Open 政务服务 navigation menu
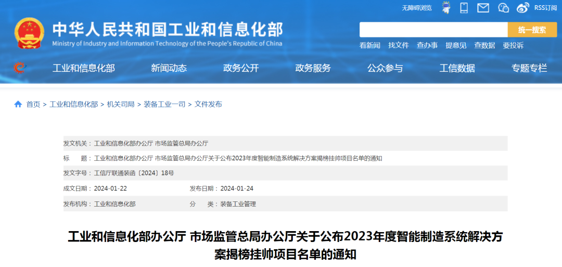This screenshot has width=562, height=267. tap(313, 68)
